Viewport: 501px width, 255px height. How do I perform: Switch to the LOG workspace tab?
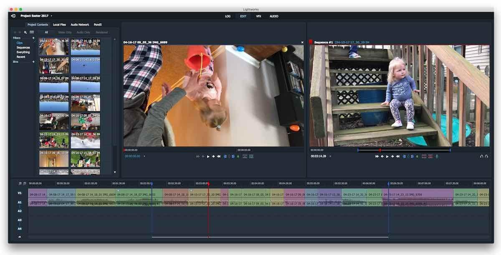(x=228, y=16)
